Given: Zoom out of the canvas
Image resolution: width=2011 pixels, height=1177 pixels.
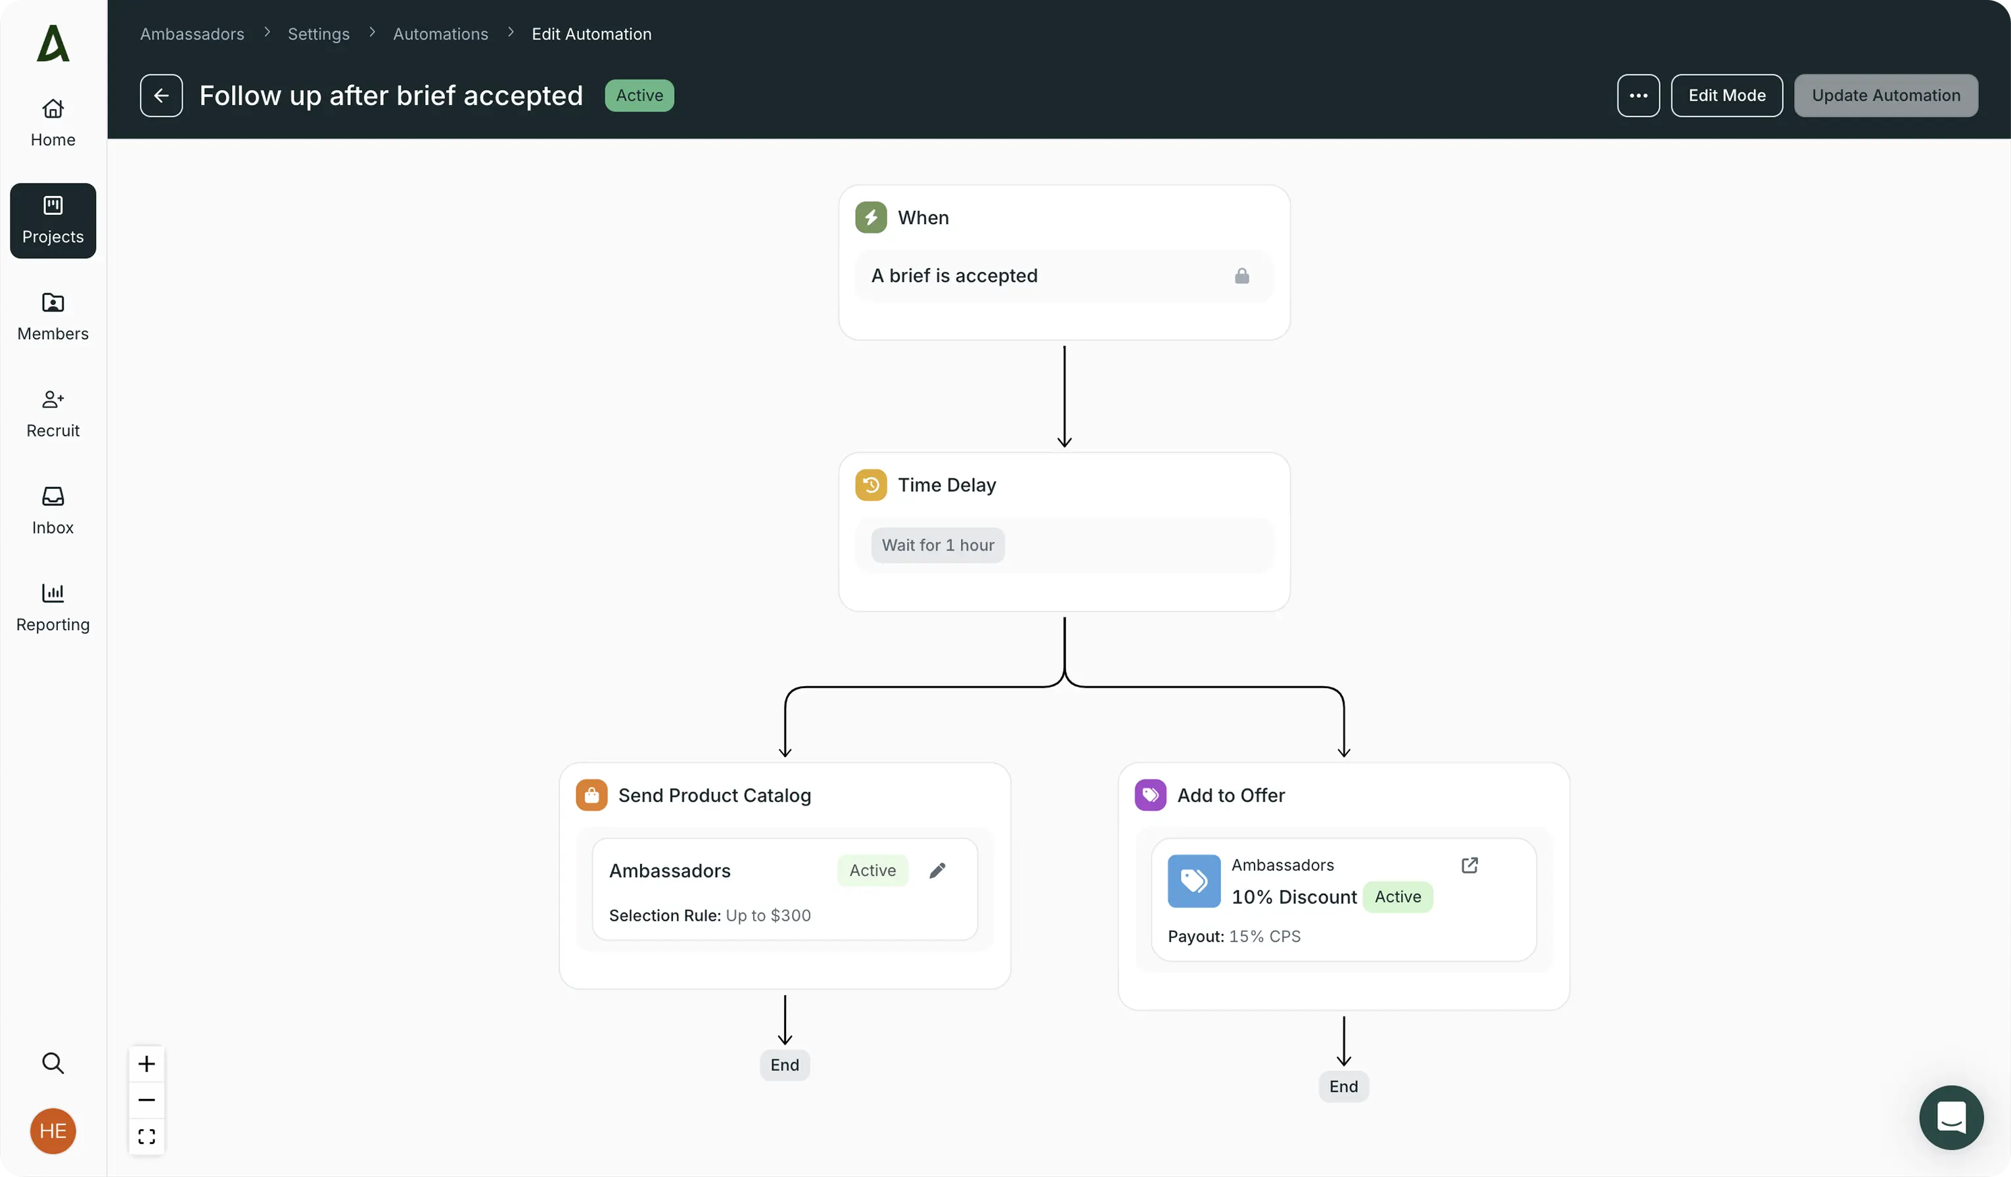Looking at the screenshot, I should click(146, 1100).
